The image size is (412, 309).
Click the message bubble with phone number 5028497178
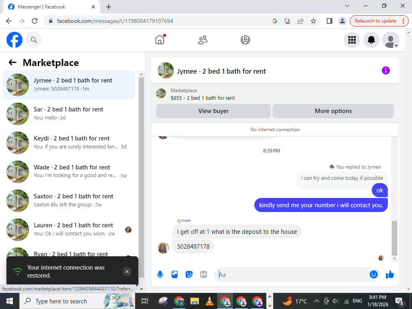pyautogui.click(x=193, y=247)
